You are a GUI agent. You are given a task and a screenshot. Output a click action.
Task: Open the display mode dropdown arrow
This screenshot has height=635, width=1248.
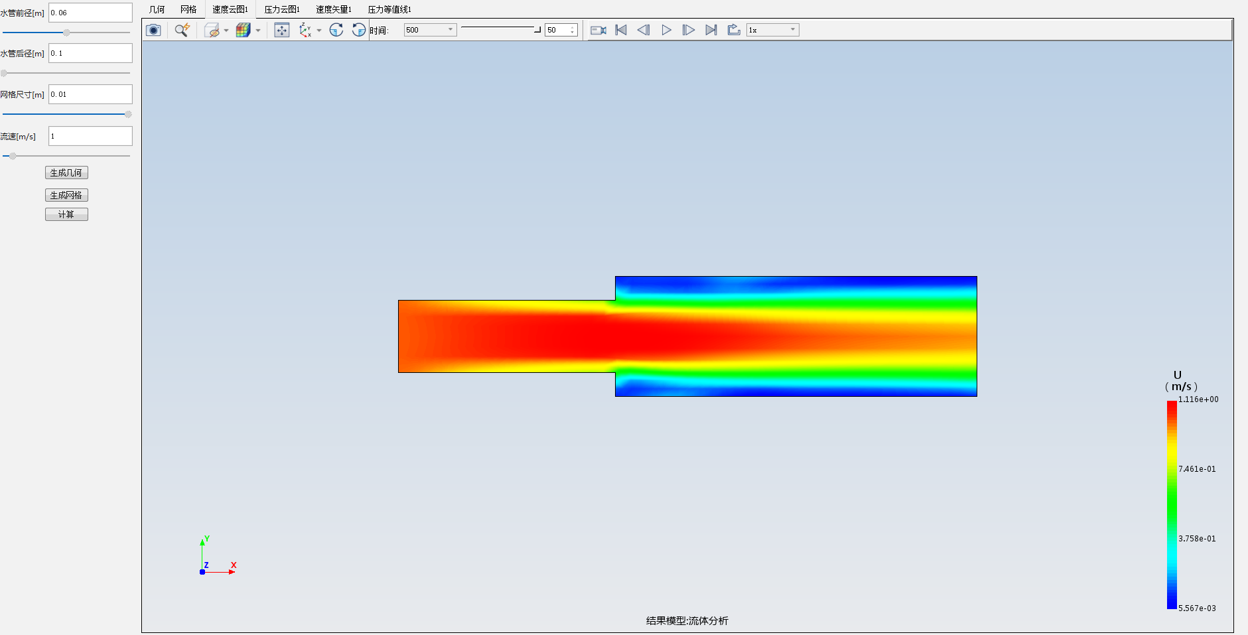226,31
